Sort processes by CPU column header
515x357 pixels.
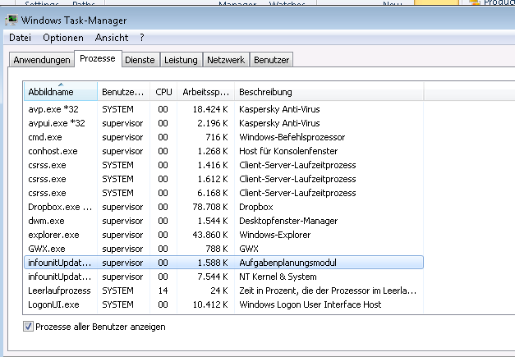click(163, 92)
